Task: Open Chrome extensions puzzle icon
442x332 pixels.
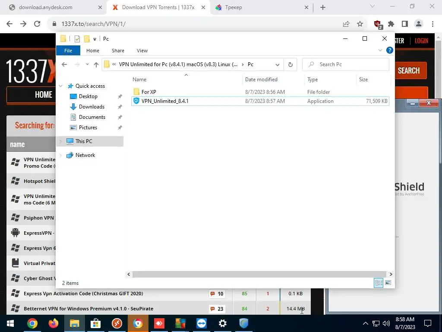Action: [391, 24]
